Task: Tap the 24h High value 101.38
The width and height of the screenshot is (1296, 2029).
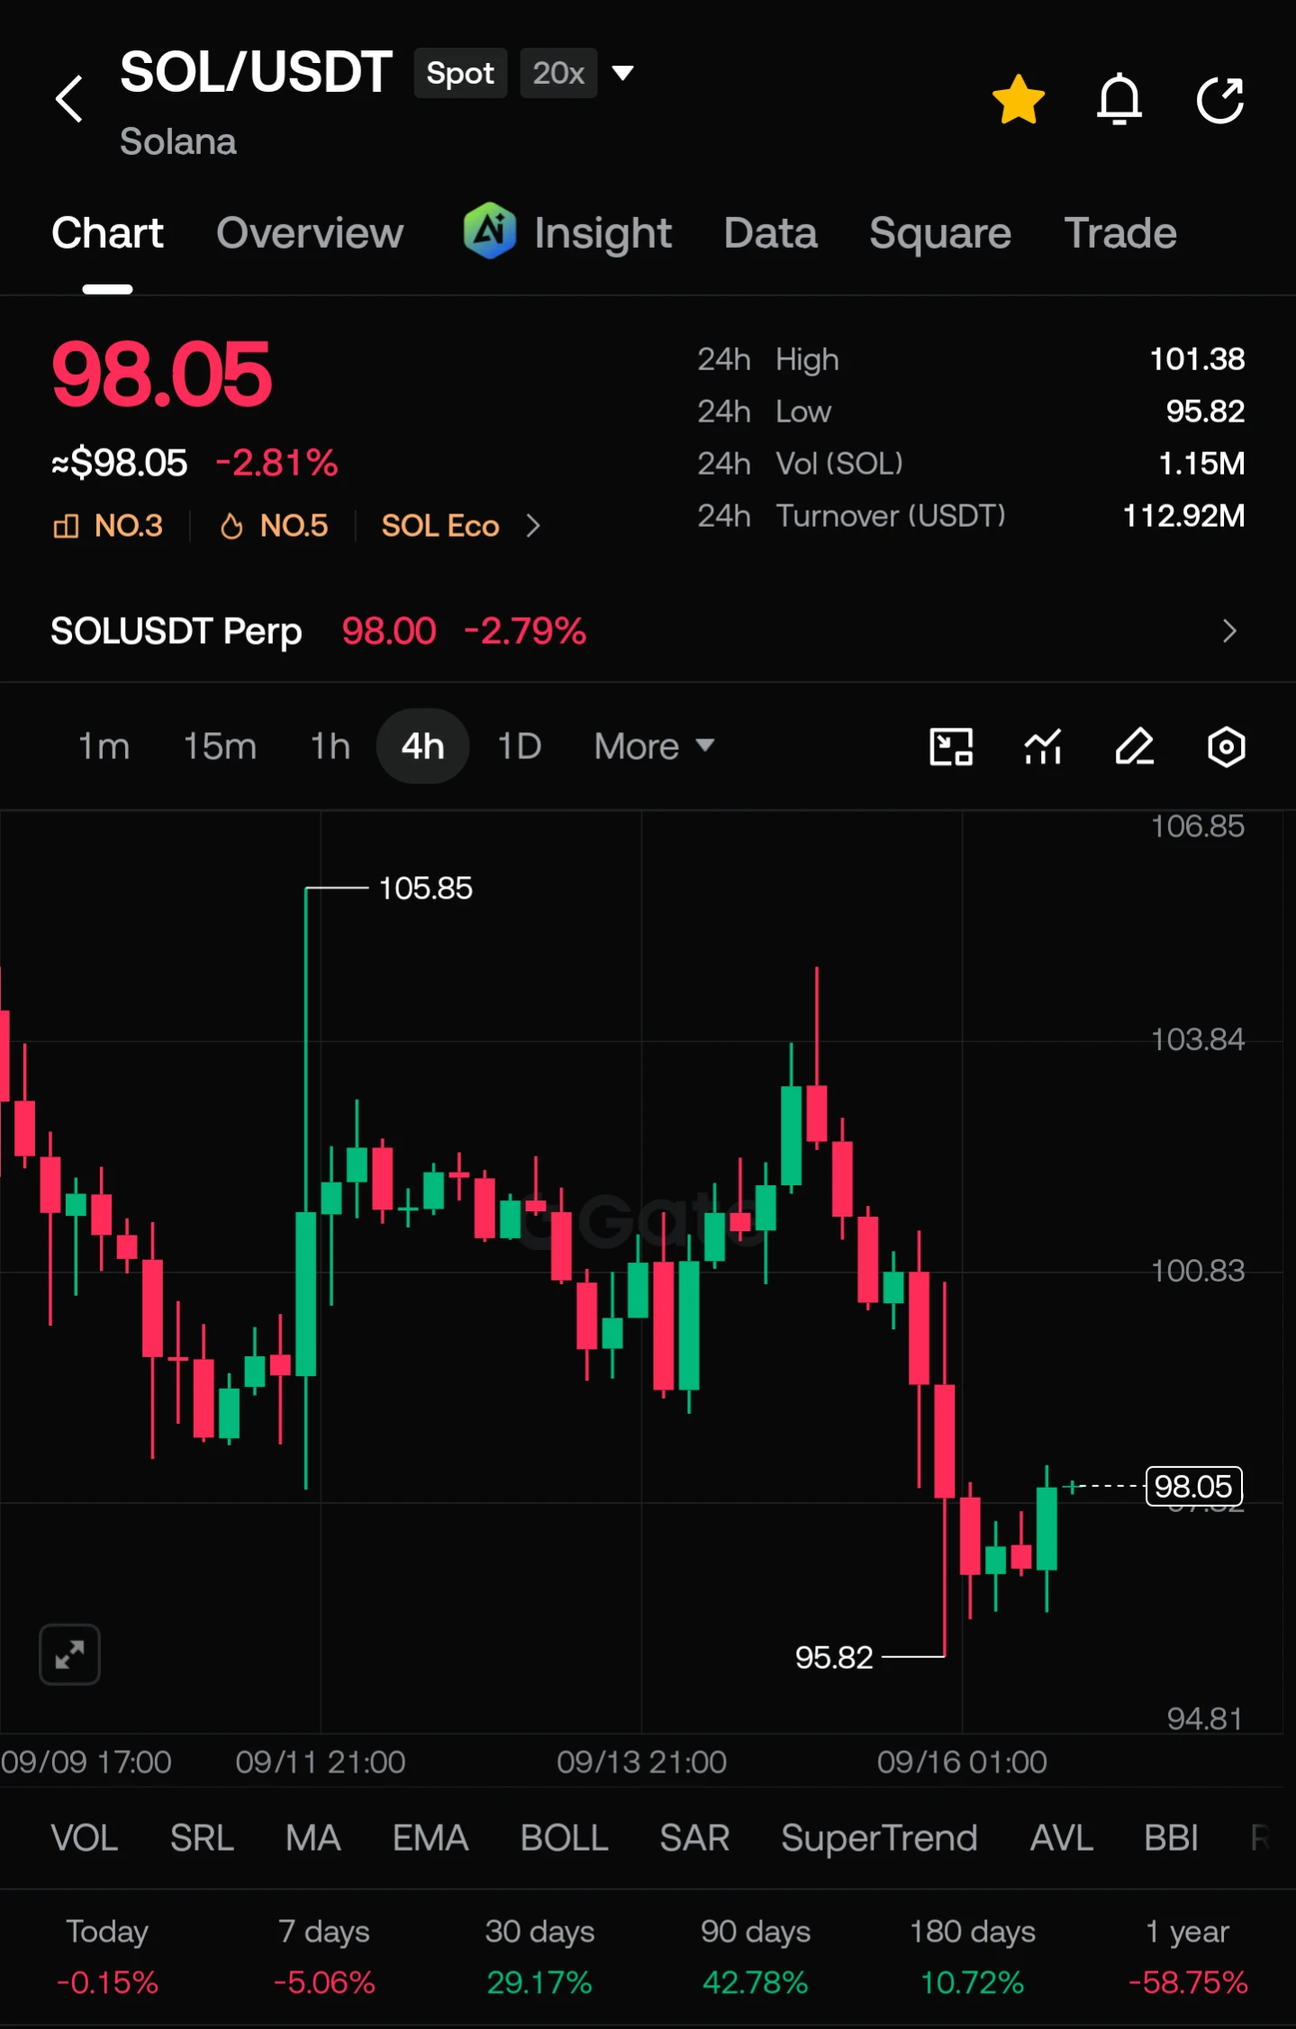Action: click(x=1197, y=359)
